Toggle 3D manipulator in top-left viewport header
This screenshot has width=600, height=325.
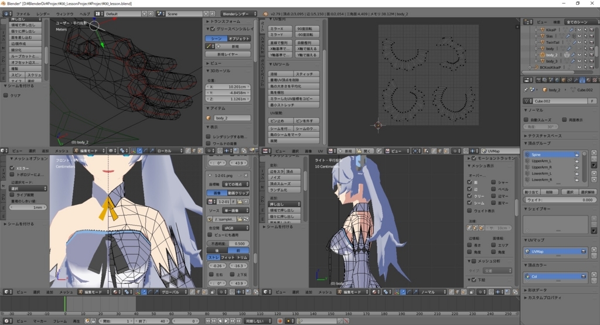133,150
